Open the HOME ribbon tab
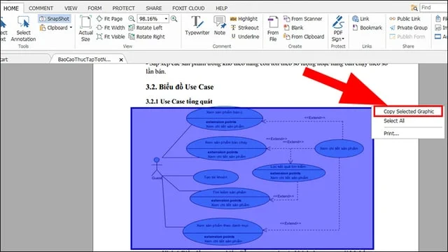The width and height of the screenshot is (448, 252). coord(11,8)
